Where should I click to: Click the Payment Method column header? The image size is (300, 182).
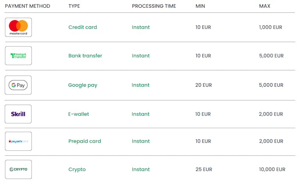click(x=27, y=6)
